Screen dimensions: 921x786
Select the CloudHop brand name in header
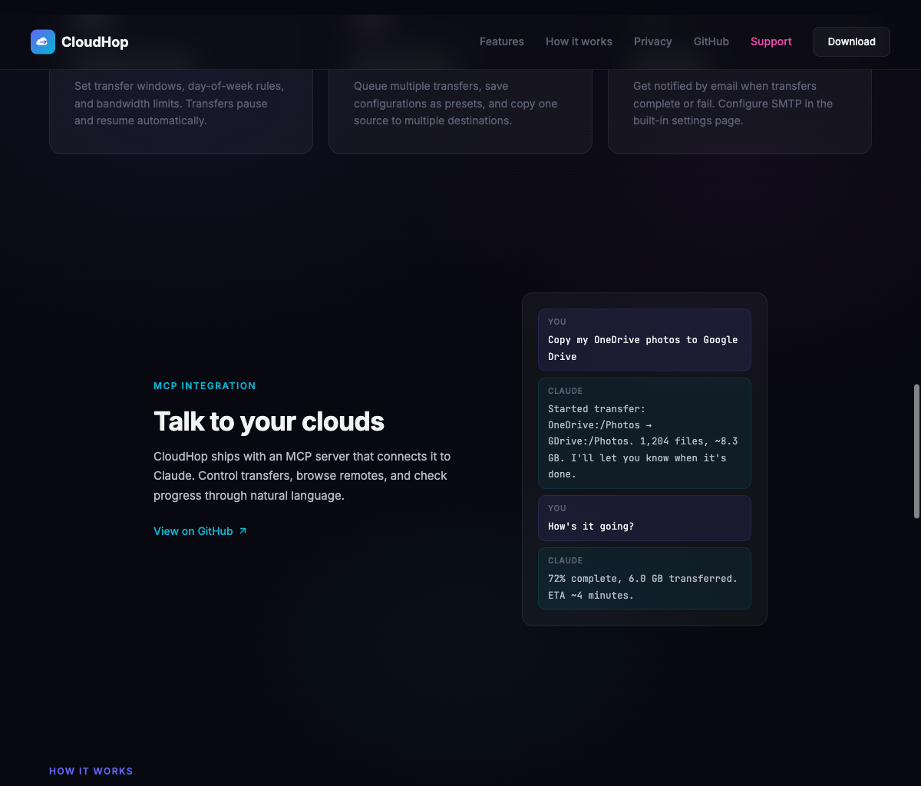[x=95, y=41]
